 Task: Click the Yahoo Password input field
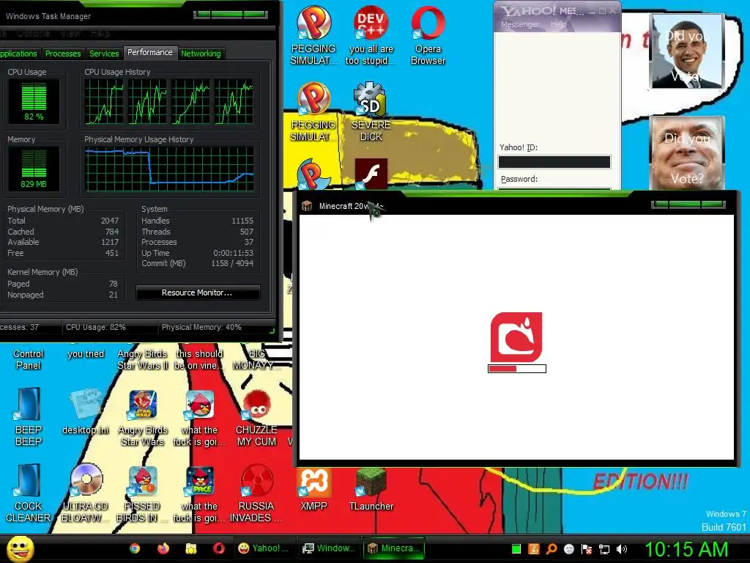tap(554, 188)
